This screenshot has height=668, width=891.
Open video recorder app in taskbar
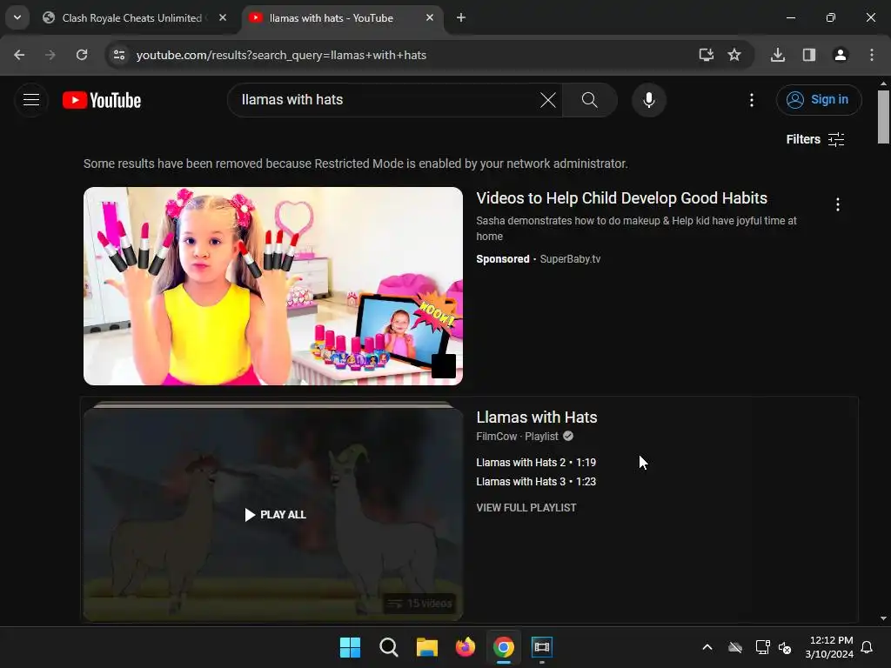click(x=542, y=647)
